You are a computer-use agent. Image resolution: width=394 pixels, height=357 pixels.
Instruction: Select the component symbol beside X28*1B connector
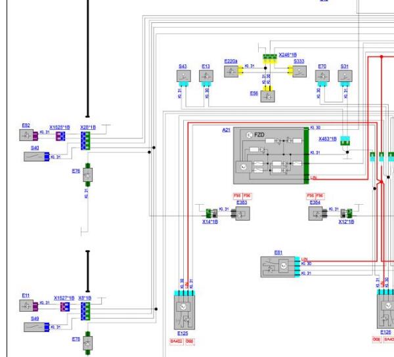point(88,175)
